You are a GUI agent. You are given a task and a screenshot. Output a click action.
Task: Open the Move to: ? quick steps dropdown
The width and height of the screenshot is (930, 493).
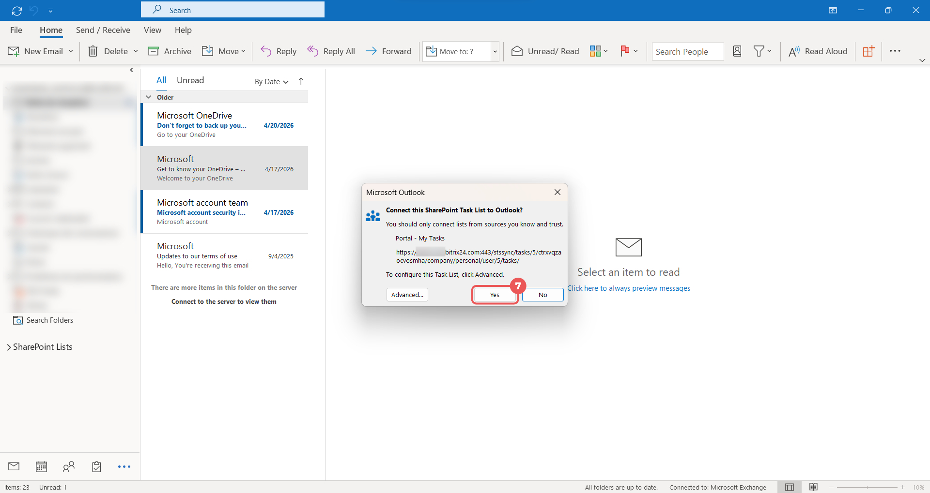point(495,51)
